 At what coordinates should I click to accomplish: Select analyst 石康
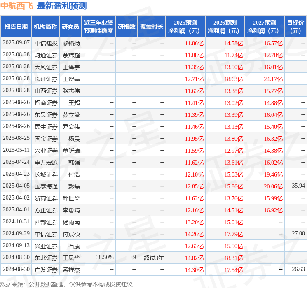click(x=74, y=246)
